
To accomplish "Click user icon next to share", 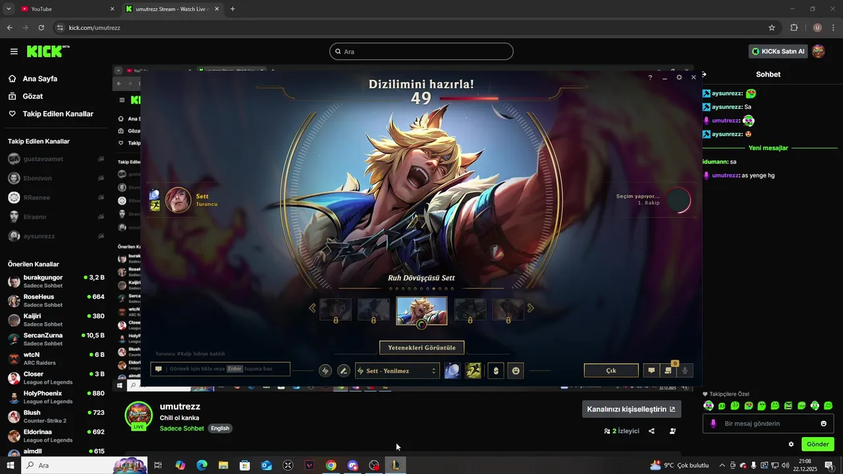I will (x=672, y=431).
